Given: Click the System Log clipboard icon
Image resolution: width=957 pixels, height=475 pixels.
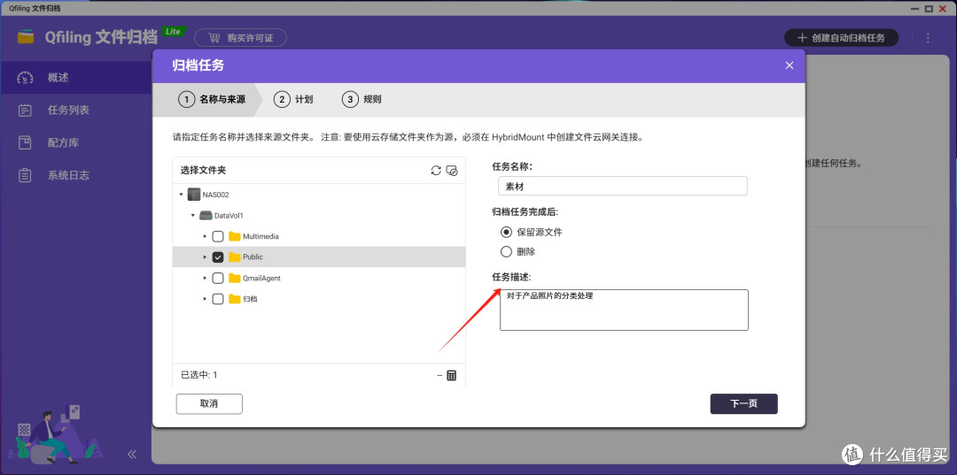Looking at the screenshot, I should coord(25,175).
